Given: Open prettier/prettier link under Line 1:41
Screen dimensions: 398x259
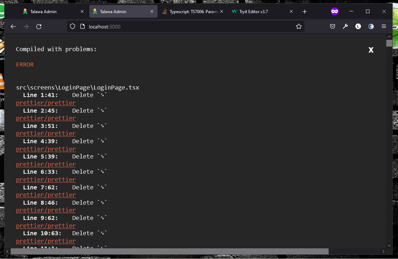Looking at the screenshot, I should click(x=46, y=103).
